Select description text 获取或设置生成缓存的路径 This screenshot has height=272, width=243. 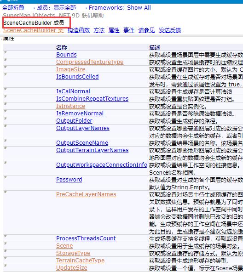click(184, 121)
